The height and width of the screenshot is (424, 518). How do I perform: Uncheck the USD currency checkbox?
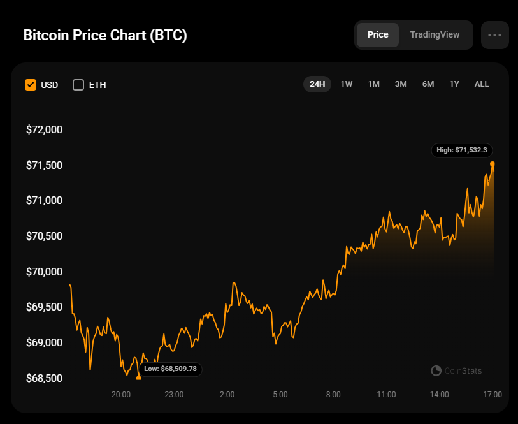point(31,85)
